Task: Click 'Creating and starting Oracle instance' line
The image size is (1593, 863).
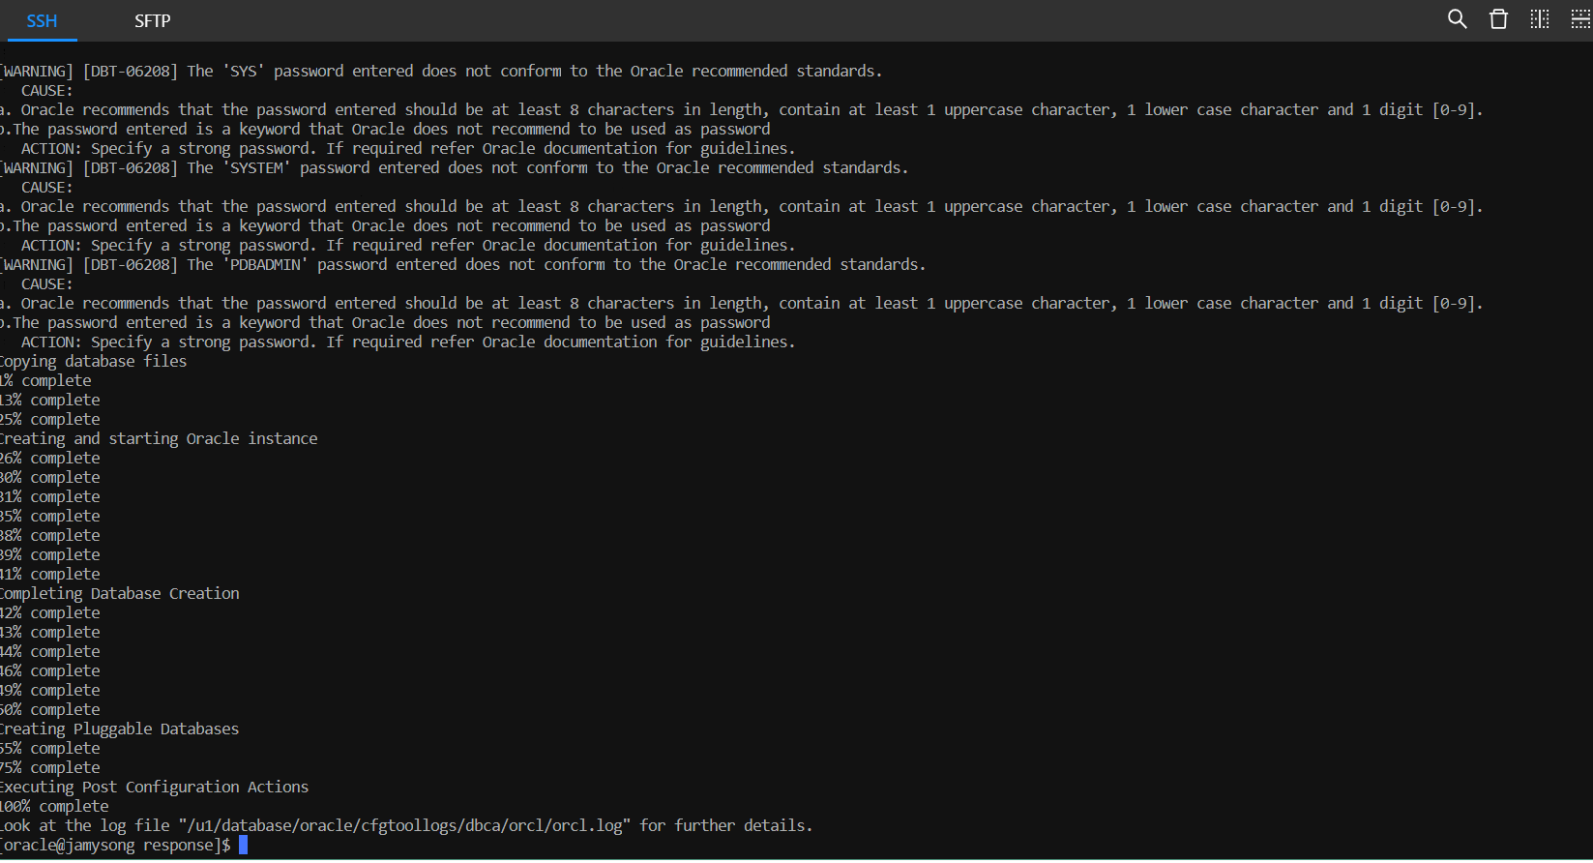Action: (159, 438)
